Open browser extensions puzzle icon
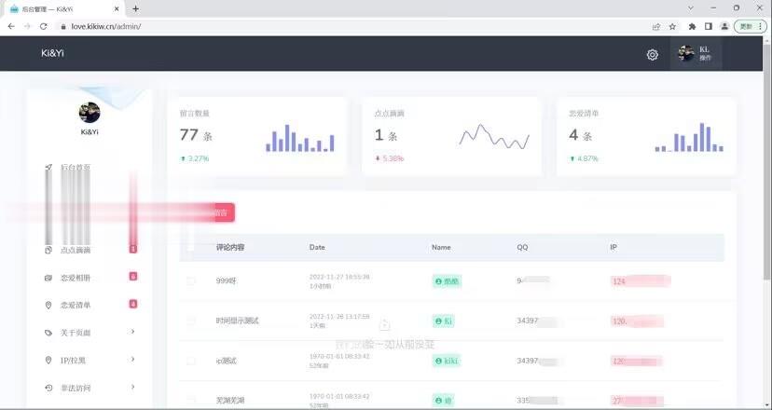 [692, 26]
